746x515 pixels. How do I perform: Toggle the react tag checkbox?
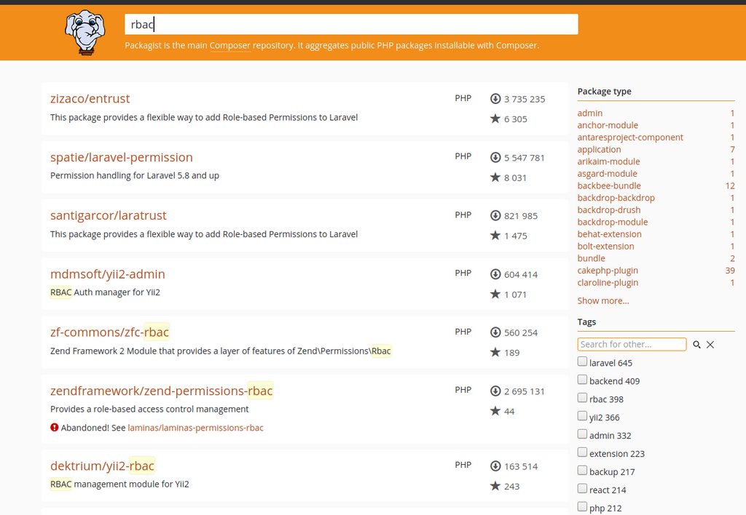point(582,488)
